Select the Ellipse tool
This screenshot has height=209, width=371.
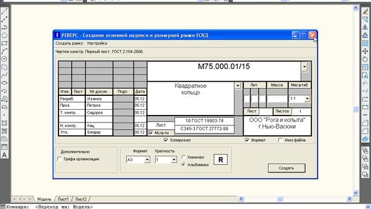(4, 83)
